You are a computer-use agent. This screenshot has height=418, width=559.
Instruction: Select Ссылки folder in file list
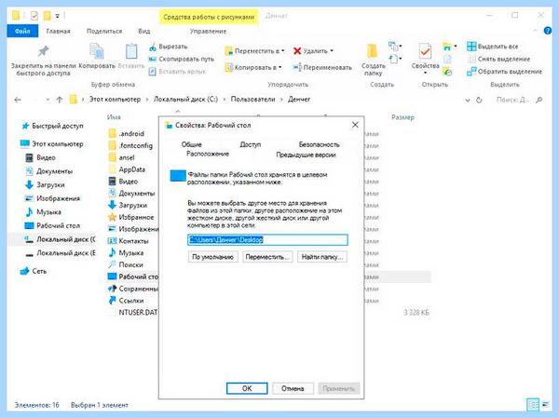tap(126, 301)
